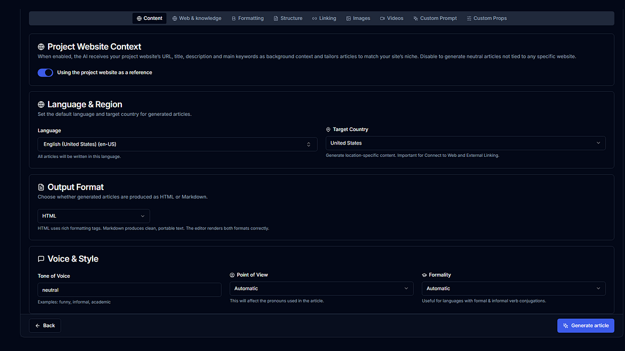This screenshot has height=351, width=625.
Task: Click the Back button
Action: click(x=45, y=325)
